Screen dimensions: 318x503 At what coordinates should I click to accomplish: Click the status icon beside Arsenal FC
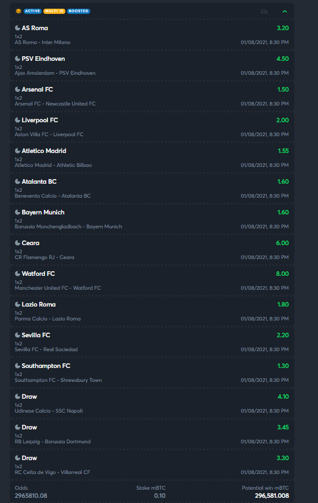tap(17, 89)
